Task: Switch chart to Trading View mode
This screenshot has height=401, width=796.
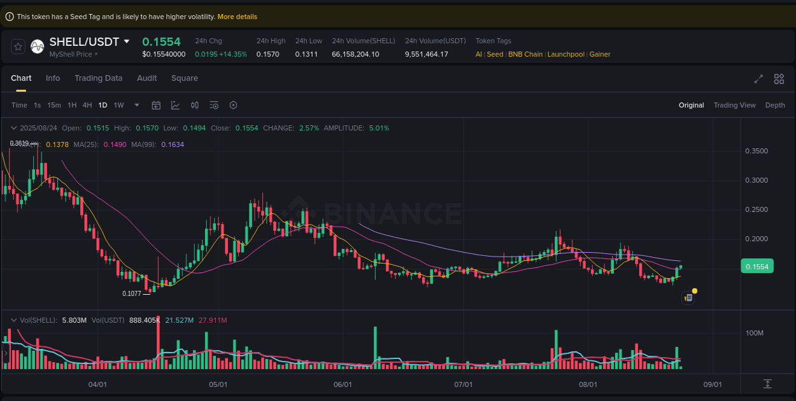Action: point(734,104)
